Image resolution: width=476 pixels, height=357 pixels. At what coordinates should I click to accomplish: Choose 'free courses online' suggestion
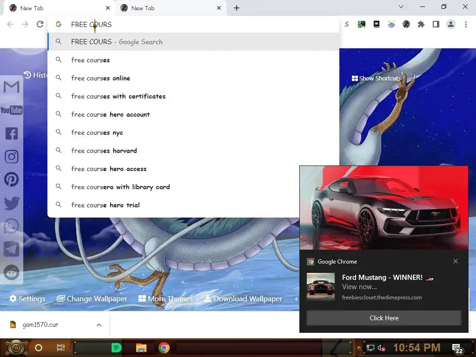pyautogui.click(x=193, y=78)
